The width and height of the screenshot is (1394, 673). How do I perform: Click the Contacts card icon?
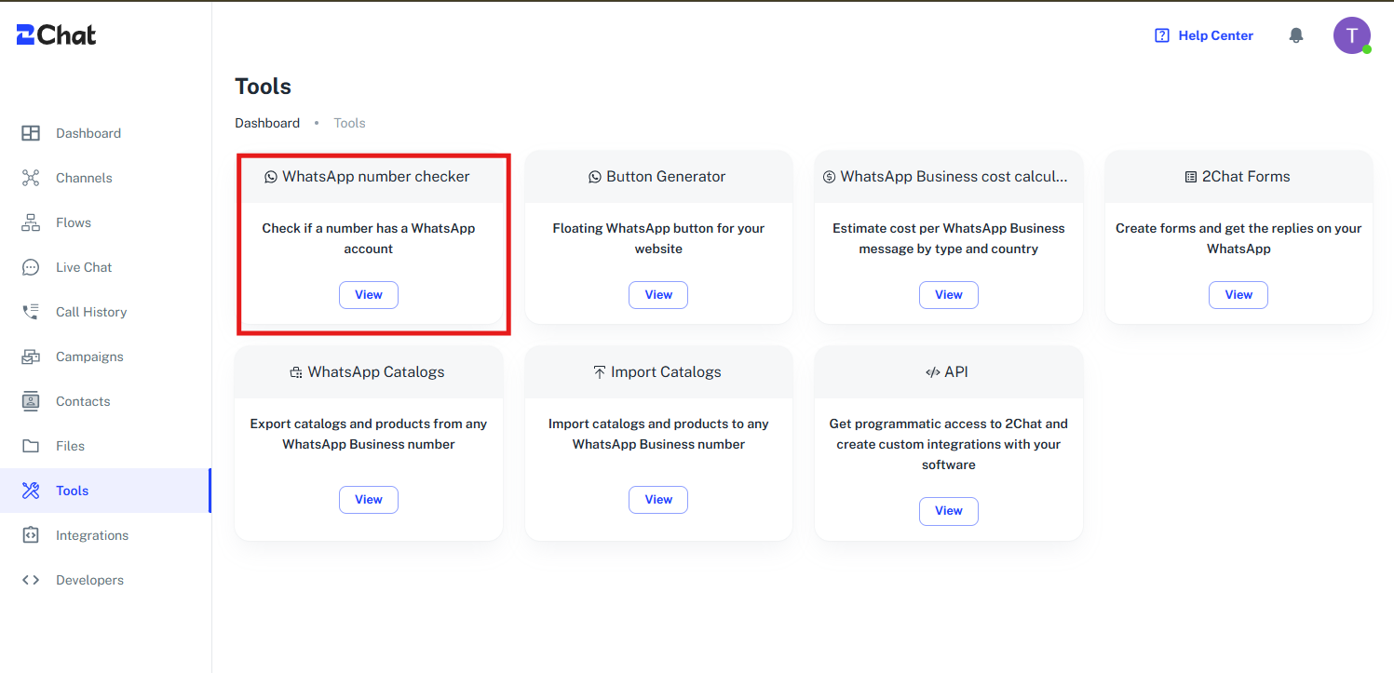[x=31, y=401]
